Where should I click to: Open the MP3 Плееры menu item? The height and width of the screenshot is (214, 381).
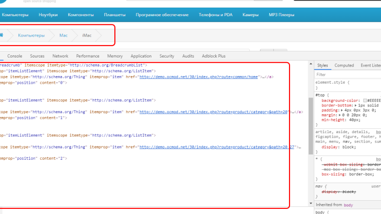click(281, 15)
